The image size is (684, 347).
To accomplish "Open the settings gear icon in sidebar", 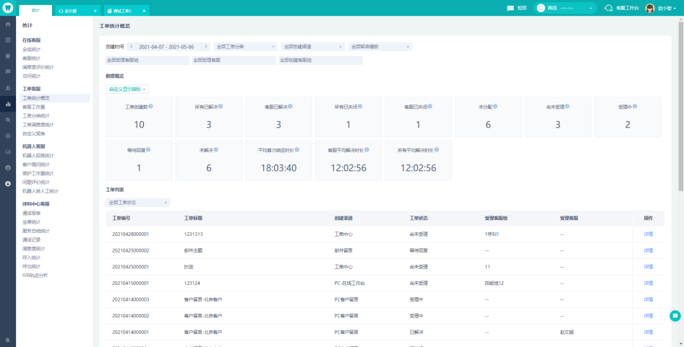I will pos(8,136).
